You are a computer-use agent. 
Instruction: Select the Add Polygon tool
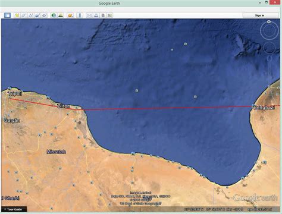pyautogui.click(x=24, y=15)
